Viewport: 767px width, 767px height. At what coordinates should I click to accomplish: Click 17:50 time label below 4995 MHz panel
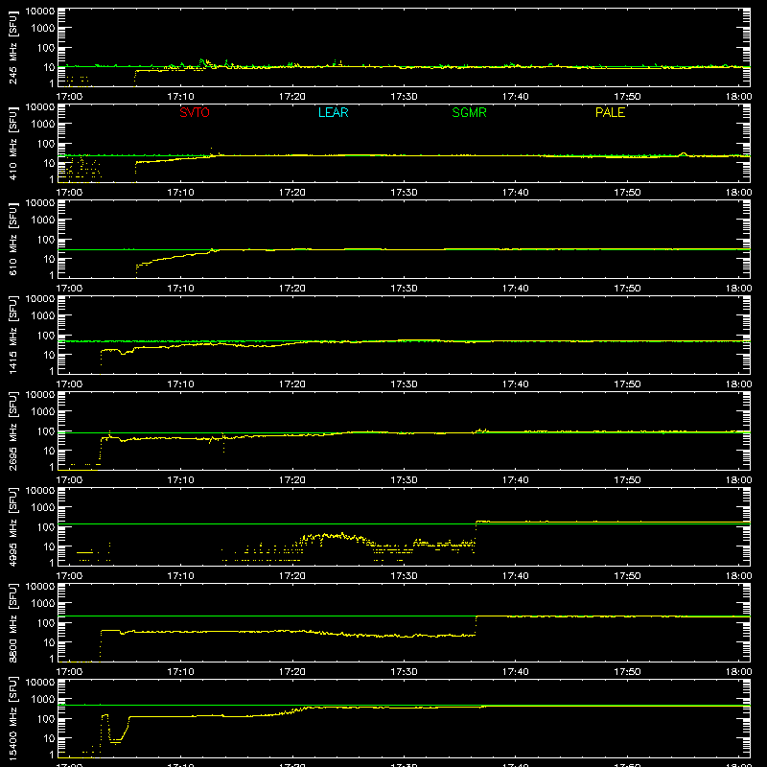pos(627,576)
